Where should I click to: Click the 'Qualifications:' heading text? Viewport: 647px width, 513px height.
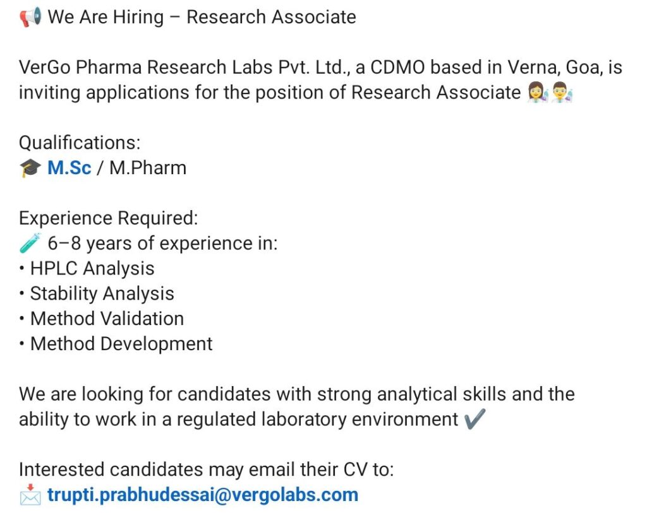(x=80, y=143)
